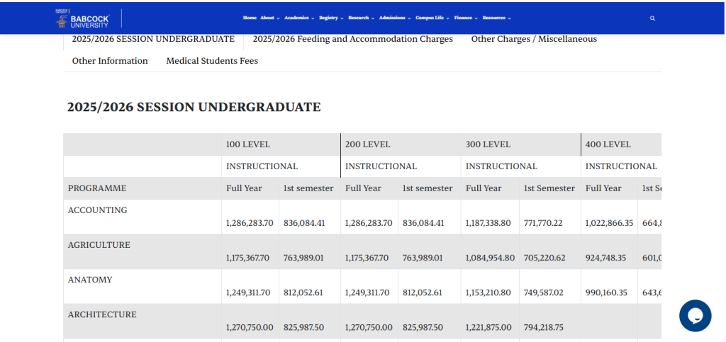
Task: Select the 2025/2026 SESSION UNDERGRADUATE tab
Action: pos(153,39)
